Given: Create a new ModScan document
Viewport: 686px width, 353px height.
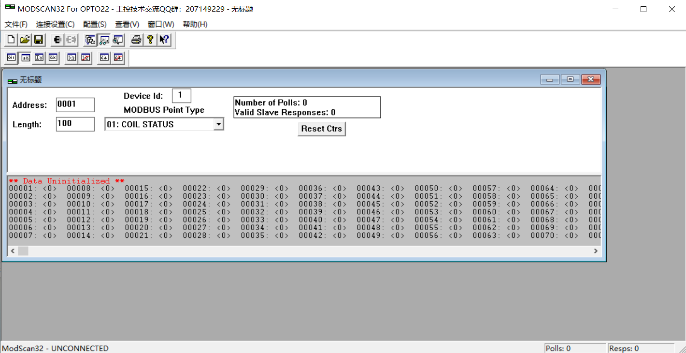Looking at the screenshot, I should point(10,39).
